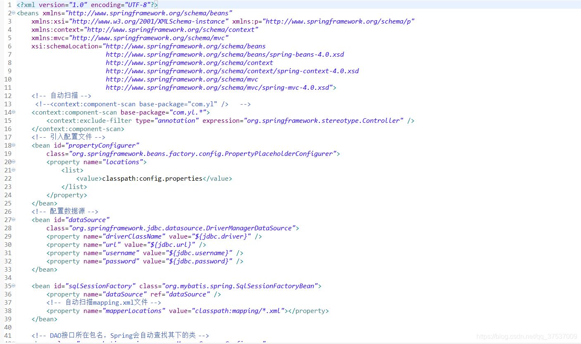The width and height of the screenshot is (581, 344).
Task: Click the "driverClassName" property name
Action: tap(134, 236)
